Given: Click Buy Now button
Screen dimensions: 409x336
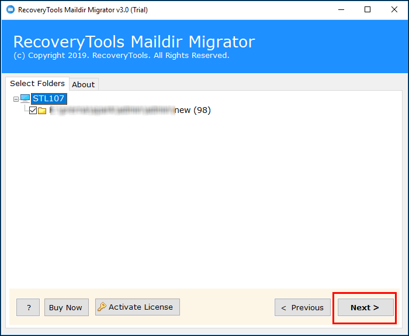Looking at the screenshot, I should coord(66,307).
